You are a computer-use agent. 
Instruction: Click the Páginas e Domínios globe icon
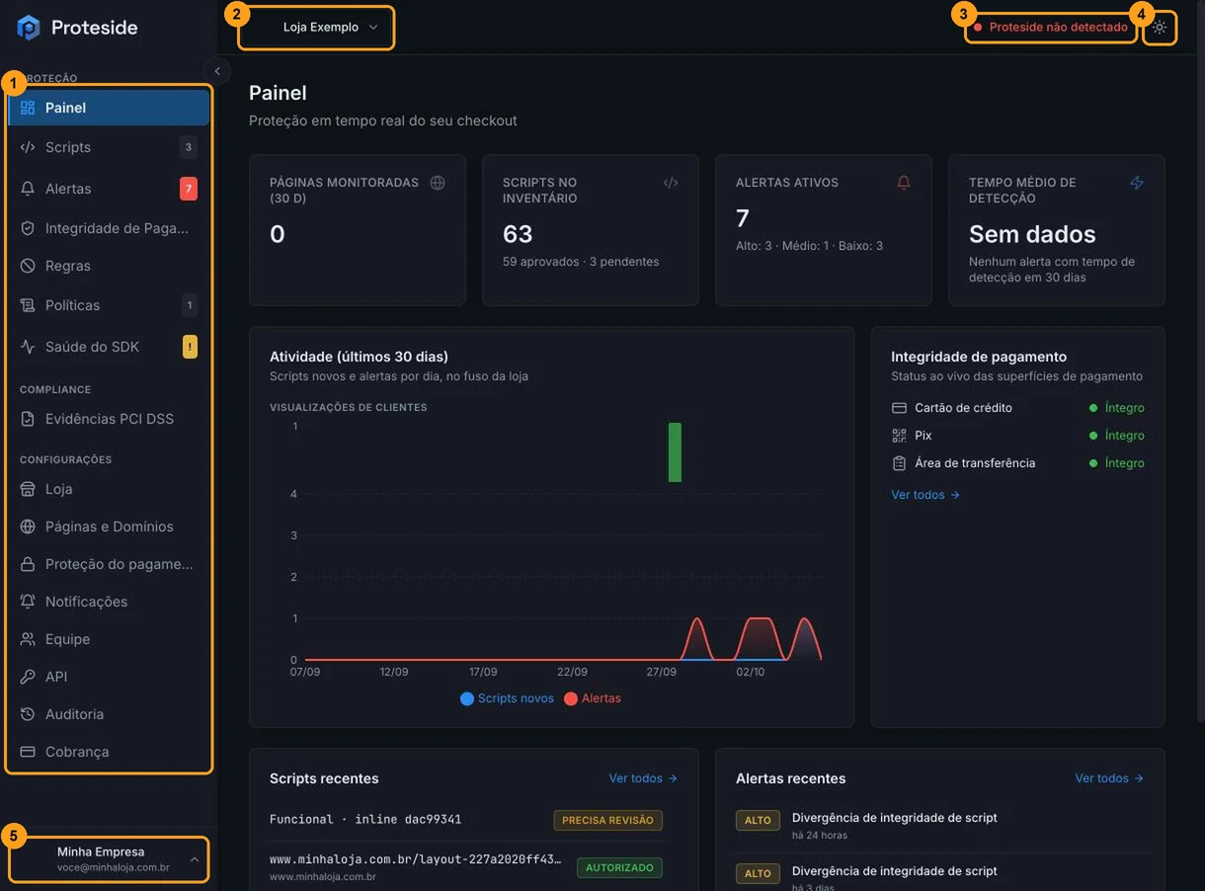click(x=28, y=526)
